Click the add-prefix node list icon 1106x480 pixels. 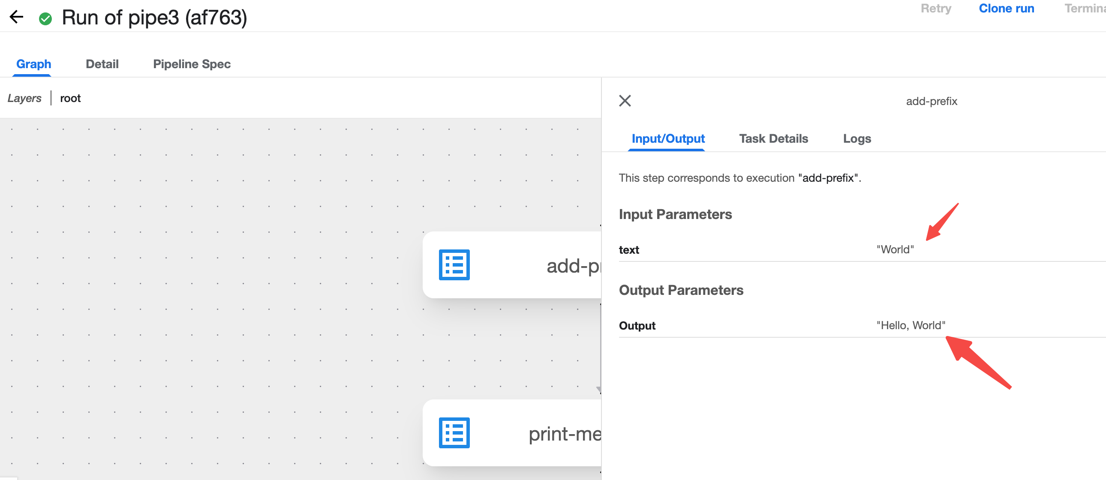[454, 265]
